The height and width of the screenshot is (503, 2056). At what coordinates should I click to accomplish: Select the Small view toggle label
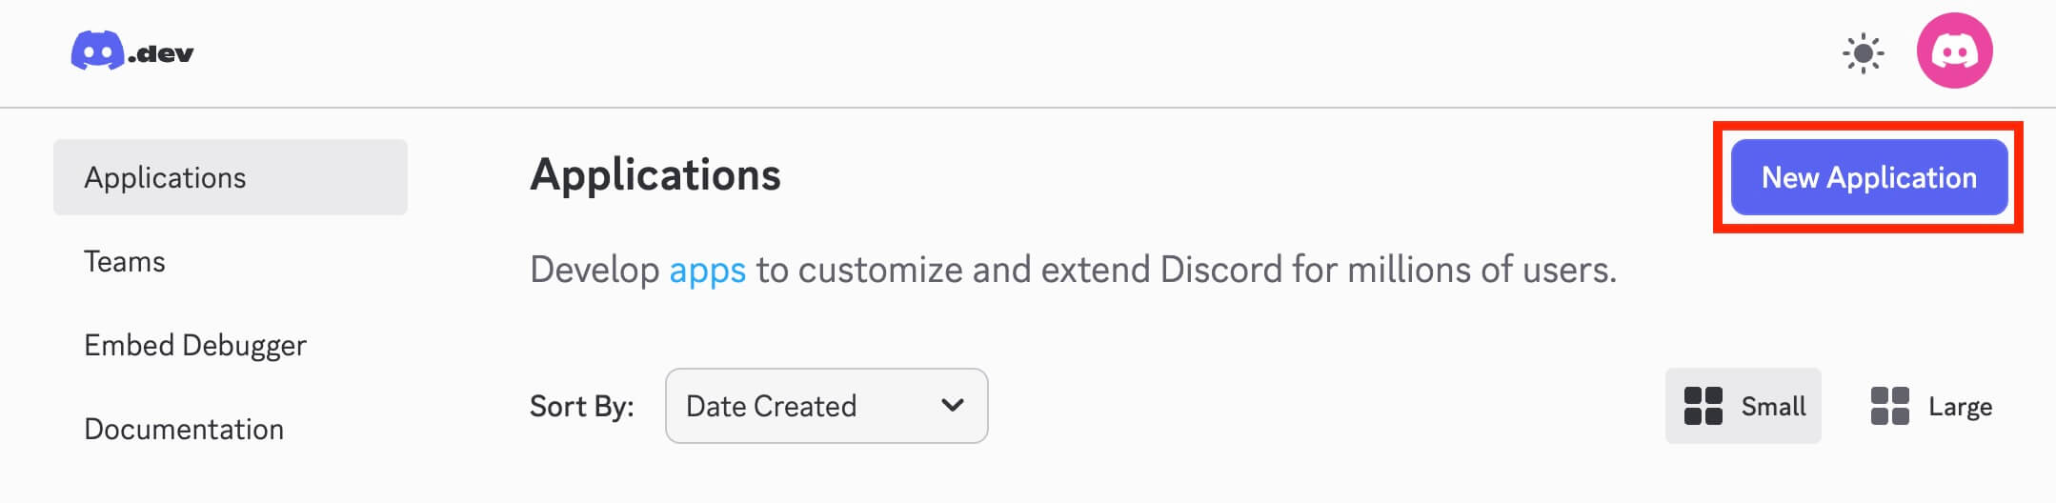[x=1773, y=407]
